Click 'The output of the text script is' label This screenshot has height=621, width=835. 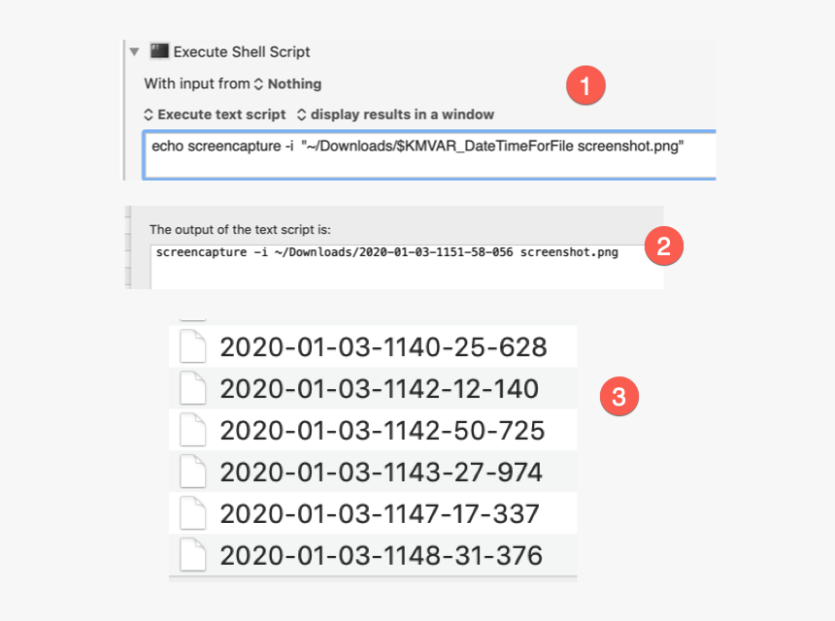pyautogui.click(x=240, y=230)
